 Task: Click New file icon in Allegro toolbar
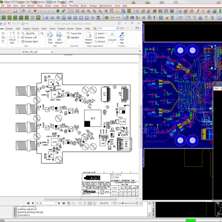tap(4, 11)
